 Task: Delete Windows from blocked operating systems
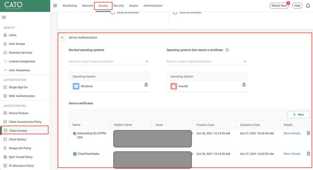146,85
